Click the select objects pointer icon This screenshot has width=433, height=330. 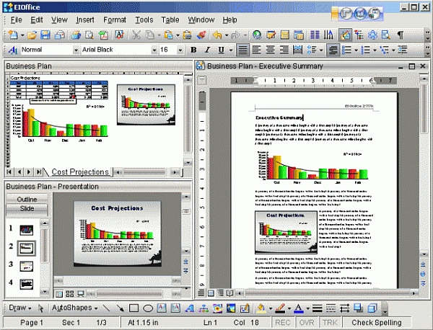pyautogui.click(x=41, y=308)
